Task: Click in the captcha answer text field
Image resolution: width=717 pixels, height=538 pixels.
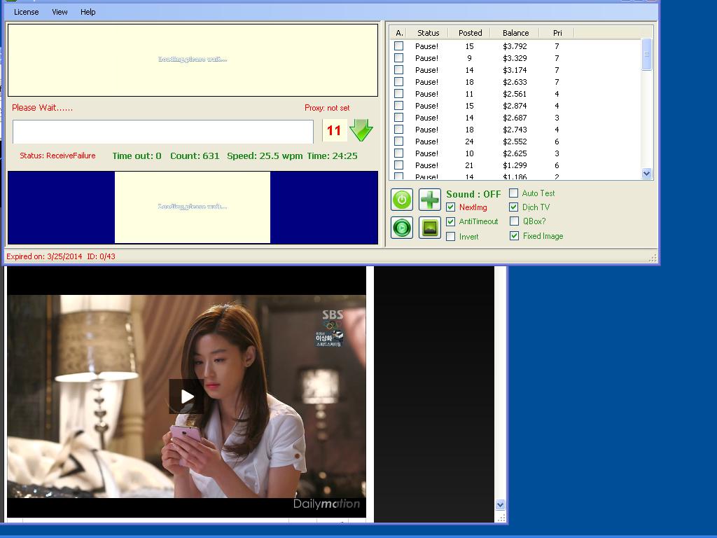Action: click(162, 132)
